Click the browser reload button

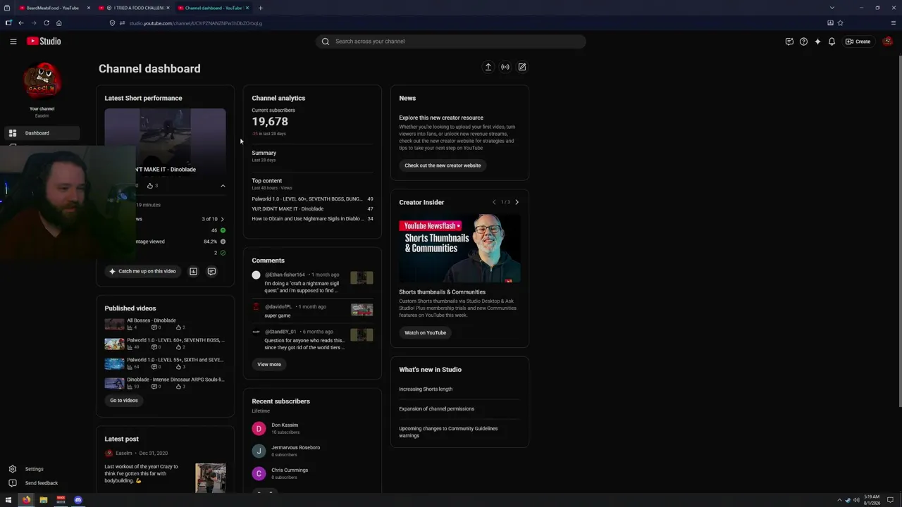tap(47, 23)
